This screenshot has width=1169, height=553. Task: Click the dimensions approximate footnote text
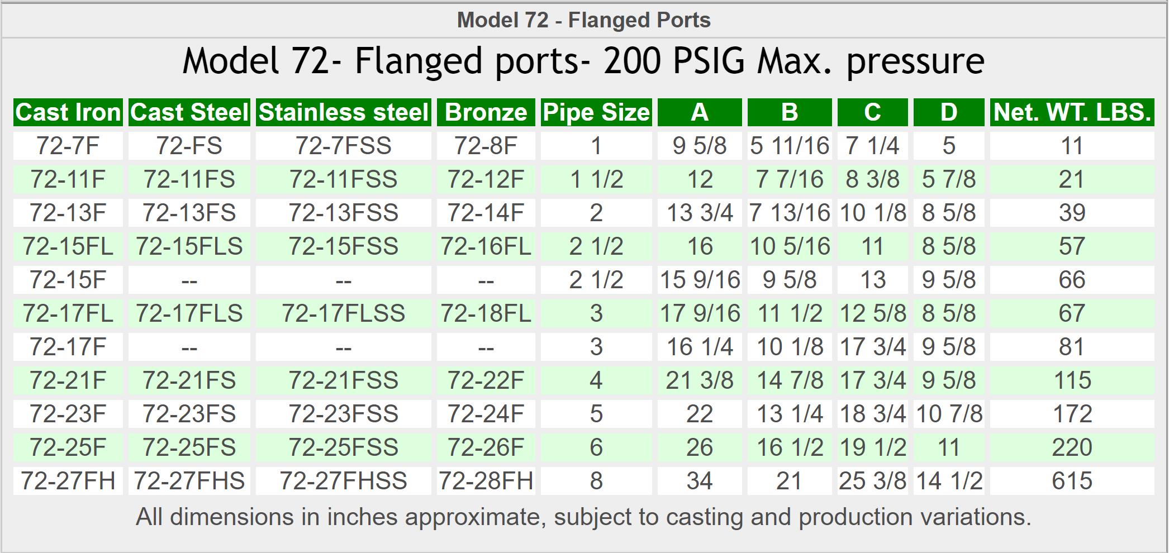[x=583, y=517]
